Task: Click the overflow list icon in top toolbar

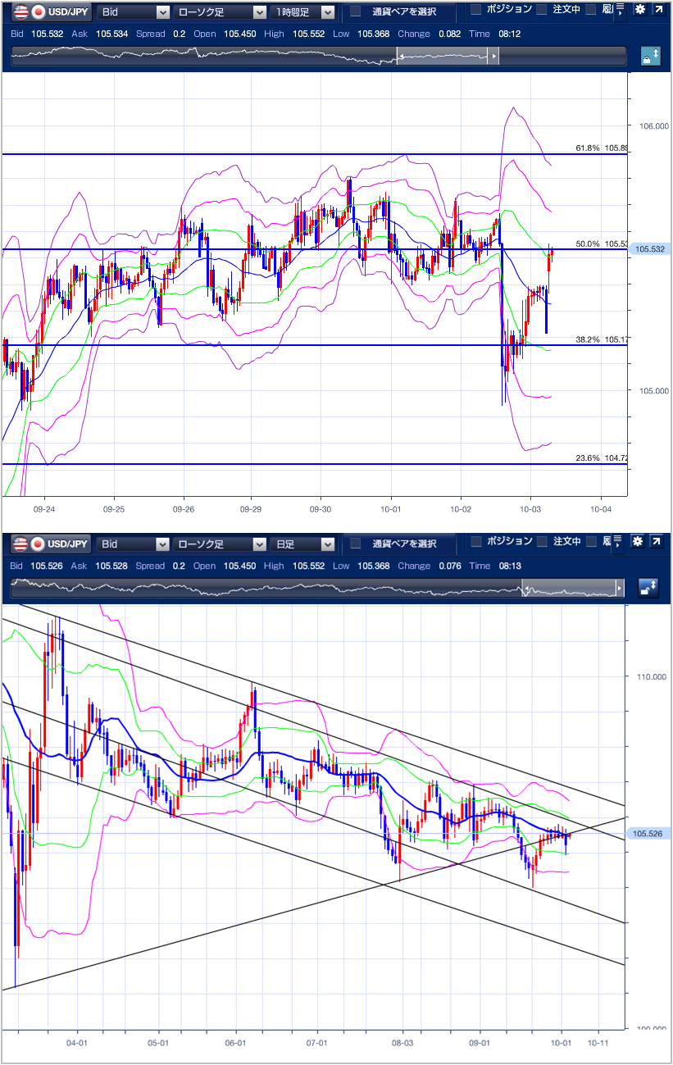Action: [x=619, y=11]
